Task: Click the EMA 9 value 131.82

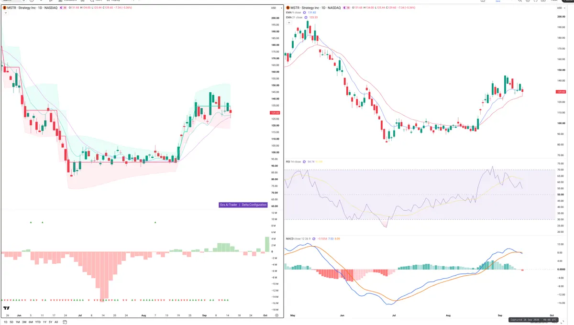Action: (x=312, y=12)
